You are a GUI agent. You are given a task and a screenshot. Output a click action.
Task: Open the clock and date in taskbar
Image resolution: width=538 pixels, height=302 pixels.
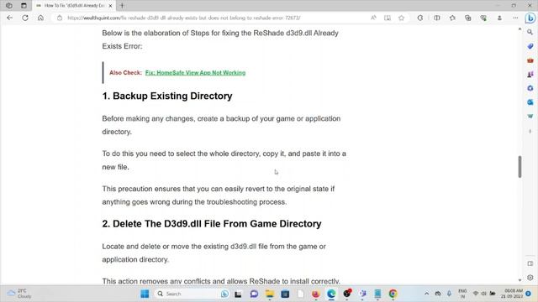(x=512, y=294)
